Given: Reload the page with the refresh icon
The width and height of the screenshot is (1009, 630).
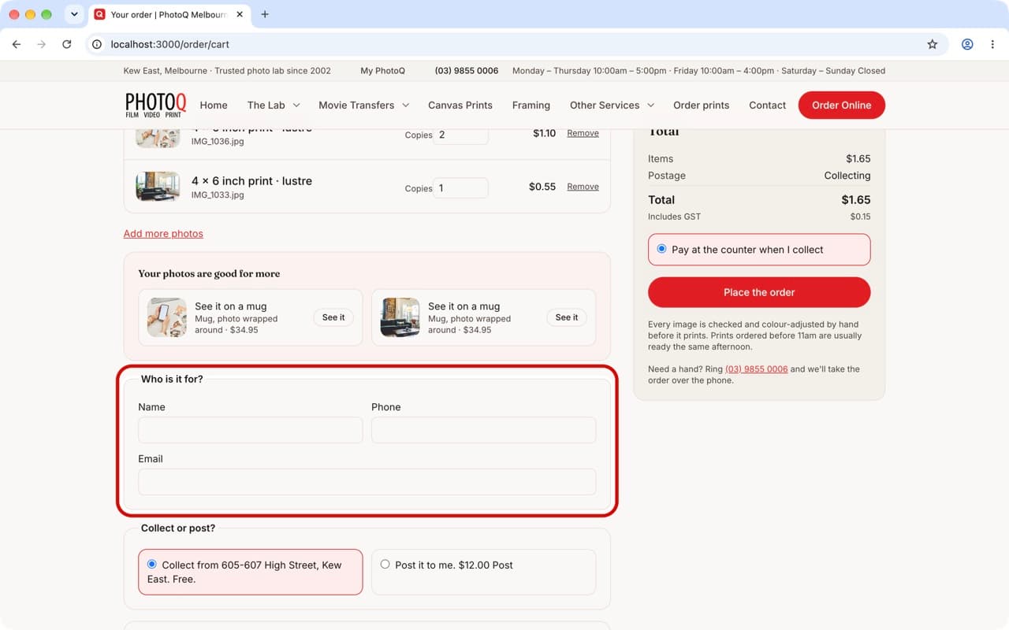Looking at the screenshot, I should point(67,45).
